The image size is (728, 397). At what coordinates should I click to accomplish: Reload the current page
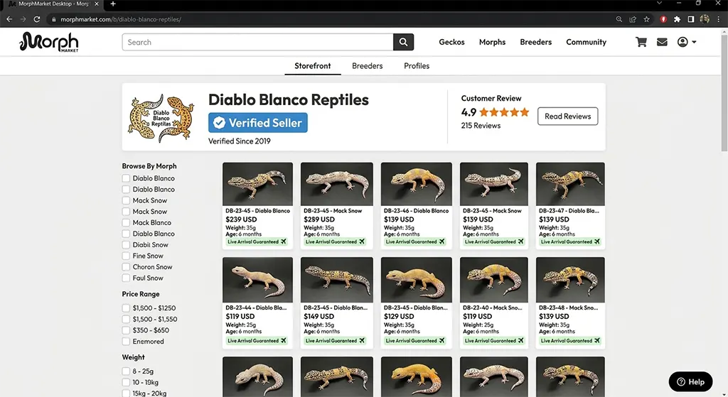tap(37, 19)
